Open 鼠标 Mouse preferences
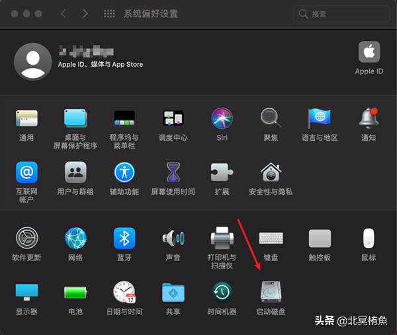The height and width of the screenshot is (335, 397). 369,238
